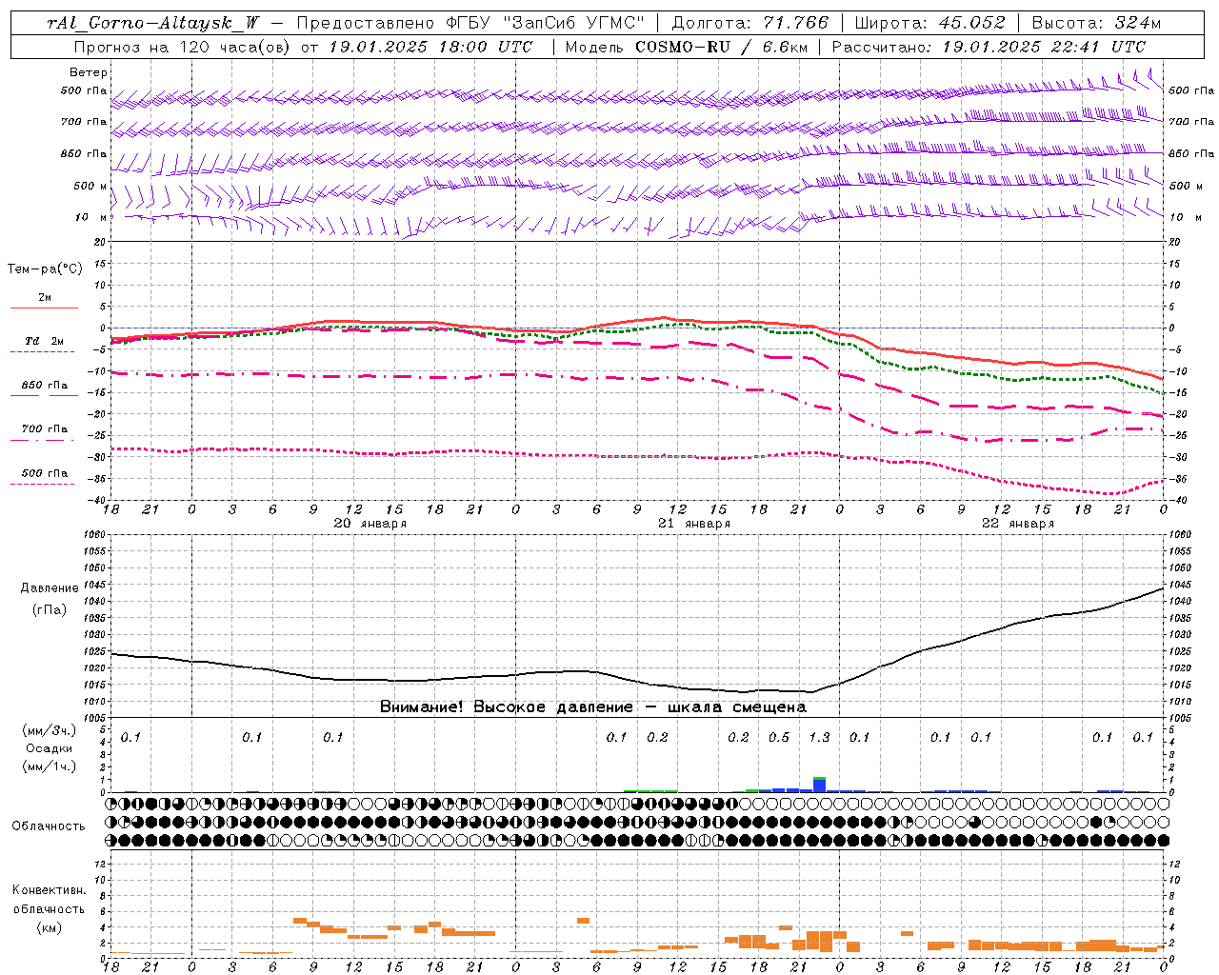
Task: Click the (мм/3ч.) precipitation unit label
Action: (48, 730)
